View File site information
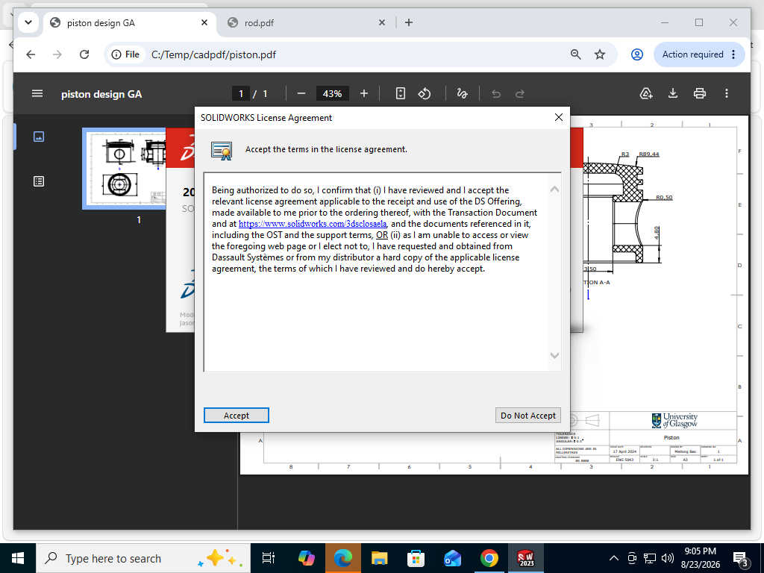The height and width of the screenshot is (573, 764). pyautogui.click(x=125, y=54)
